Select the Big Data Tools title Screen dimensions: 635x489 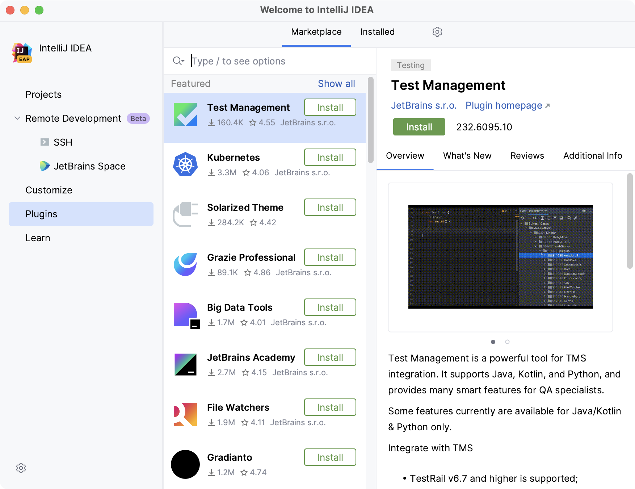tap(240, 308)
